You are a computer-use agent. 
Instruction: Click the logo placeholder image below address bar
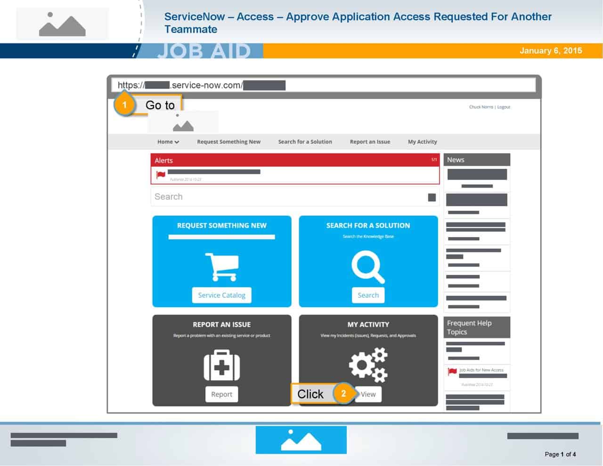[183, 122]
